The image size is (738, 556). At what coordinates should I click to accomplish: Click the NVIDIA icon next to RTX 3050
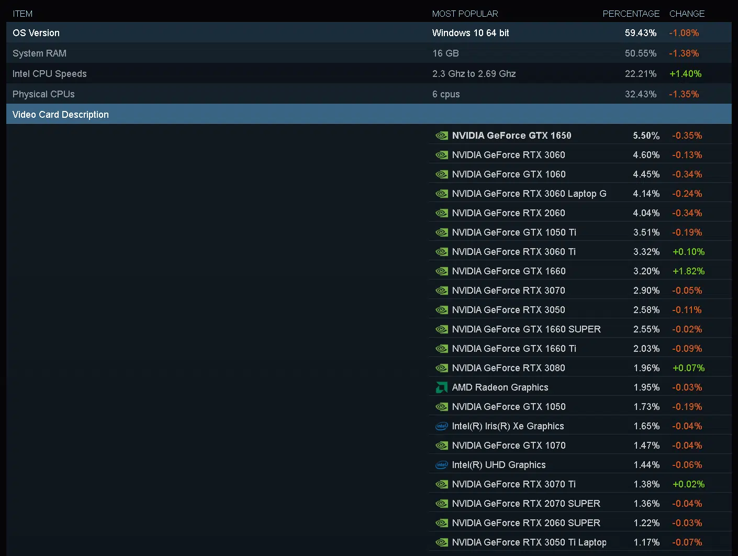click(x=442, y=310)
